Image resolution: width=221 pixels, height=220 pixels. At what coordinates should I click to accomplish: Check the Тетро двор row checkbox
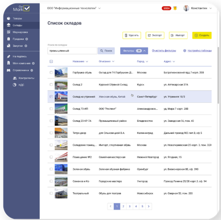coord(51,133)
